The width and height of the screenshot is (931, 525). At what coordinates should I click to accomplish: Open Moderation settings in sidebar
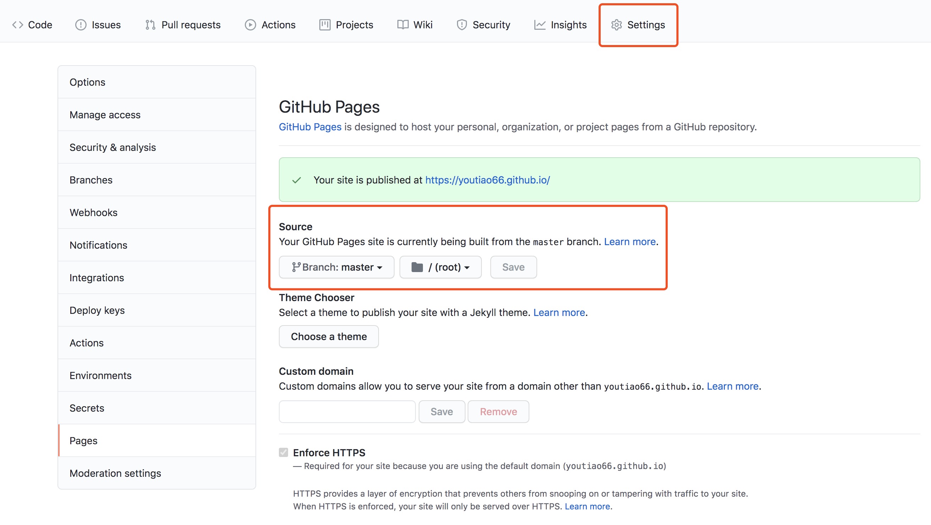(x=157, y=473)
